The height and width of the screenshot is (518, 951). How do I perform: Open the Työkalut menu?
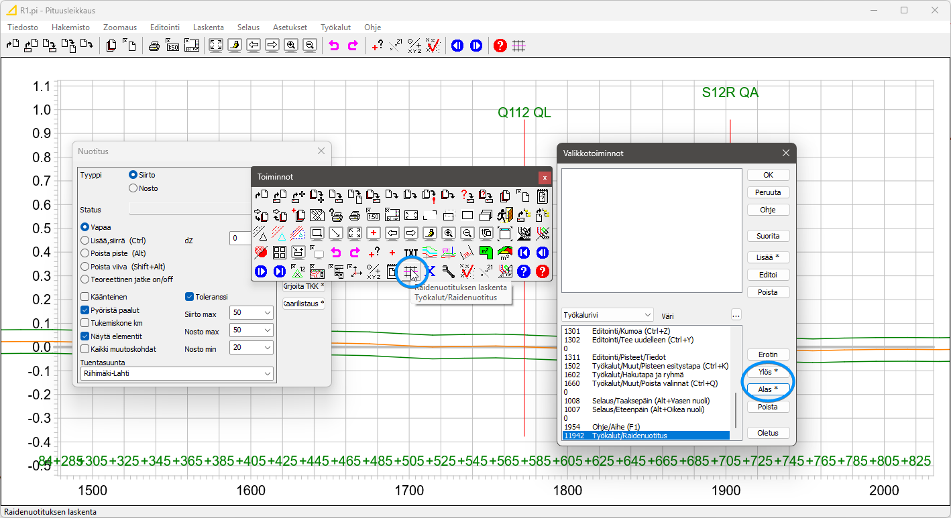click(335, 27)
